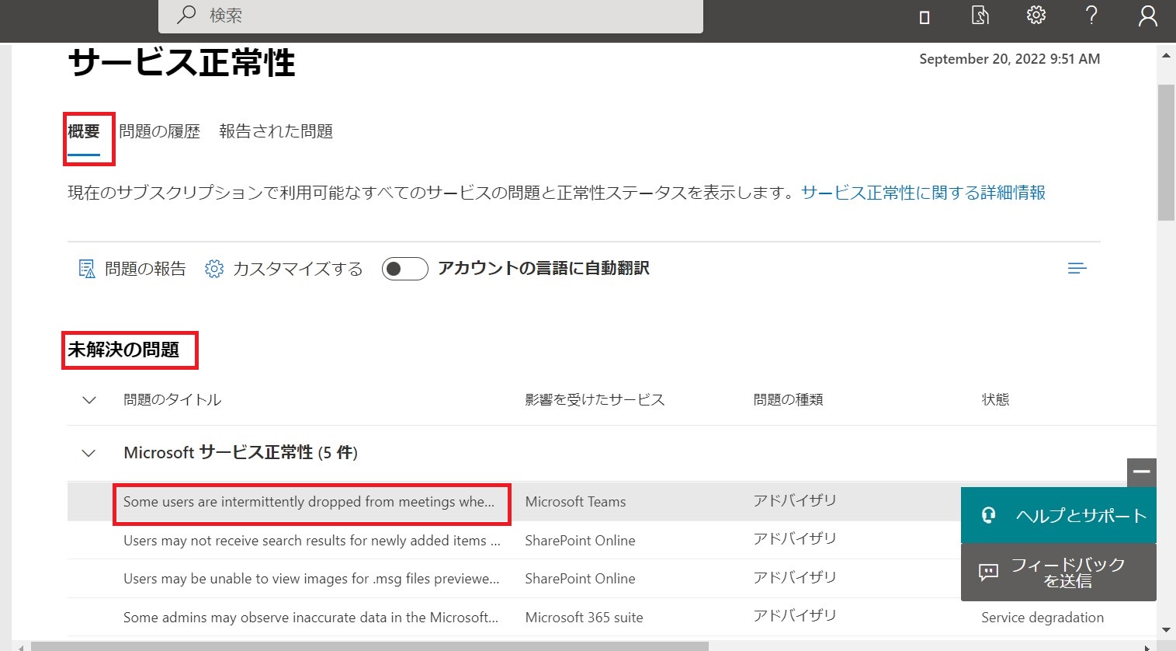Collapse all rows using header chevron
Image resolution: width=1176 pixels, height=651 pixels.
point(89,400)
